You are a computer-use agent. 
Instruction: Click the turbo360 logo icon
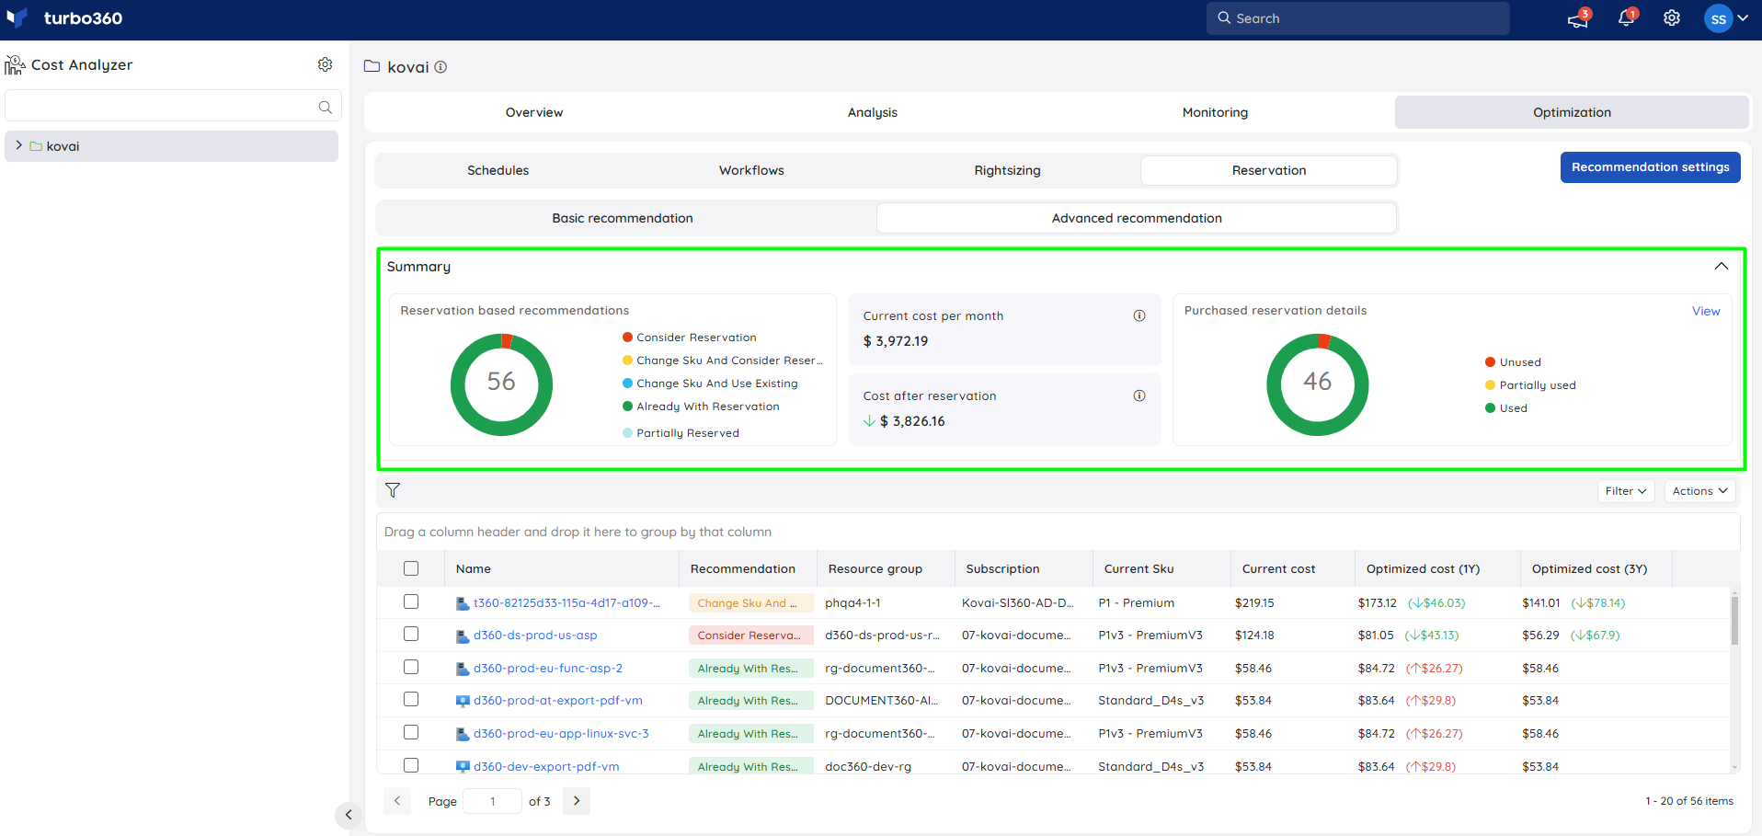tap(17, 18)
